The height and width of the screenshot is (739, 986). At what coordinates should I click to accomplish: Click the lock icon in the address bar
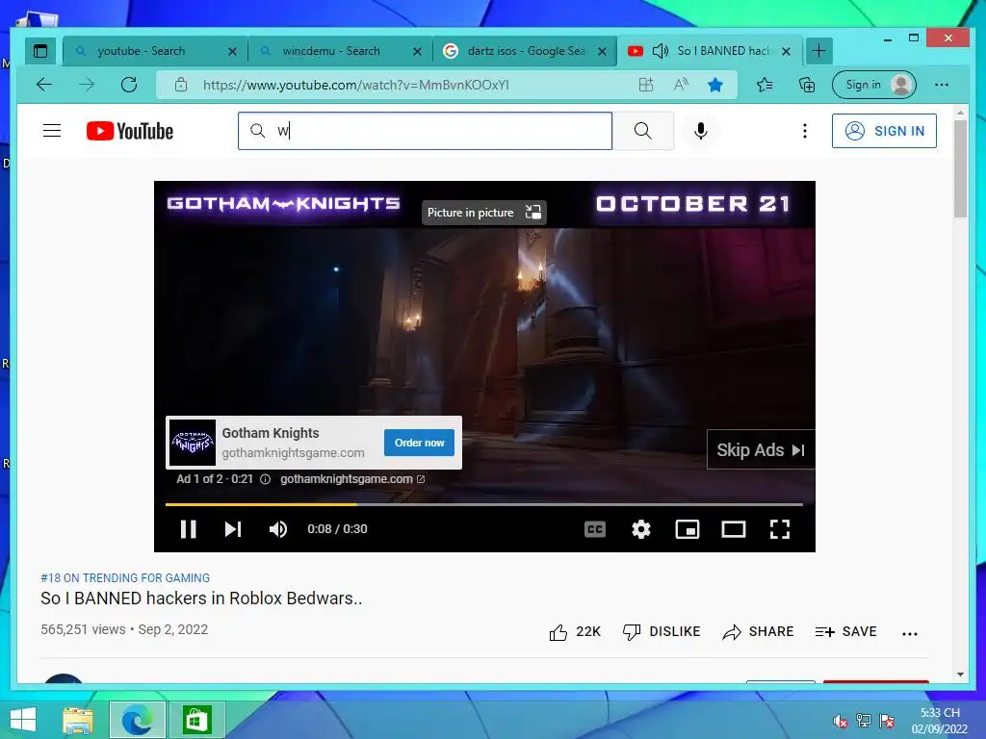[181, 85]
